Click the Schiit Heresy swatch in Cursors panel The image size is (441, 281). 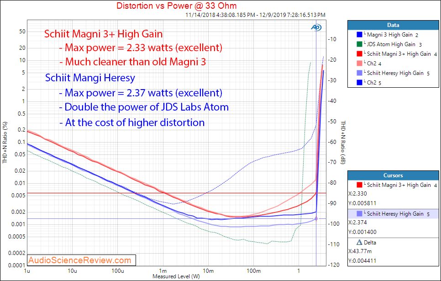pyautogui.click(x=359, y=214)
